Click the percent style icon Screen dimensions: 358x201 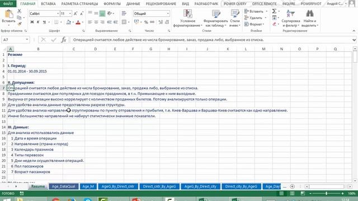click(146, 22)
